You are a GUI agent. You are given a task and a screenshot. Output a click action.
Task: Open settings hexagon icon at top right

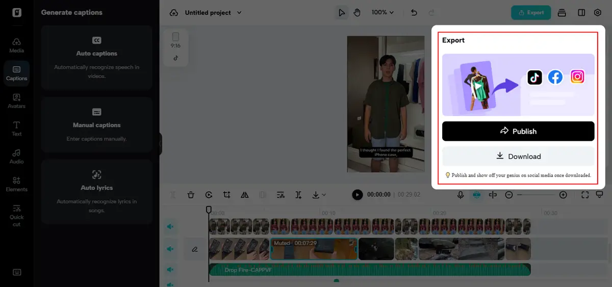click(x=598, y=13)
